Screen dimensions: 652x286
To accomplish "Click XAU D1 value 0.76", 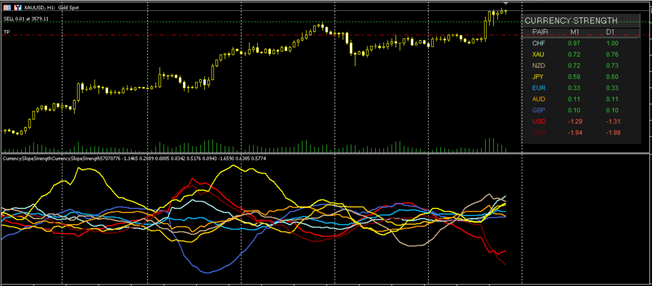I will click(x=612, y=54).
